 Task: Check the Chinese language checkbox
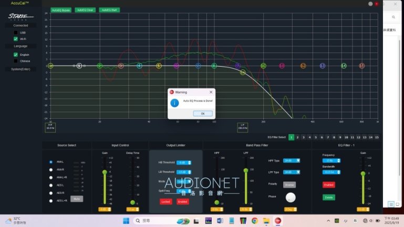pos(16,61)
